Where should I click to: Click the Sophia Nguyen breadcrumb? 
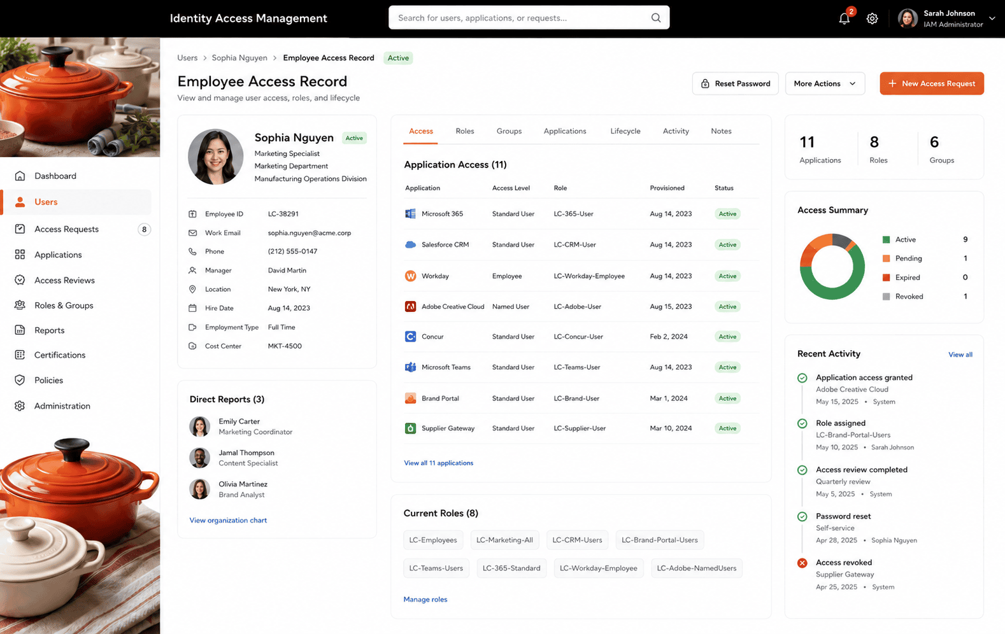239,58
